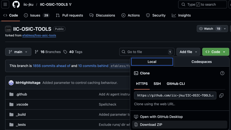231x130 pixels.
Task: Click the clone help question mark icon
Action: click(222, 73)
